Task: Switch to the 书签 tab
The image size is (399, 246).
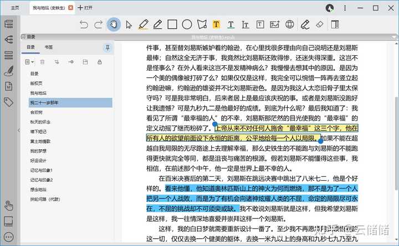Action: pyautogui.click(x=49, y=47)
